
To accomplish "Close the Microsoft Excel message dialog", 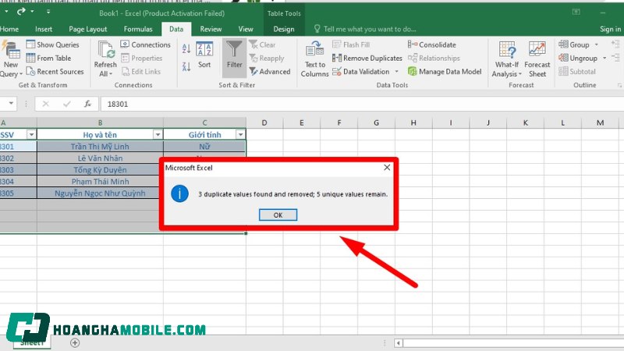I will [x=387, y=168].
